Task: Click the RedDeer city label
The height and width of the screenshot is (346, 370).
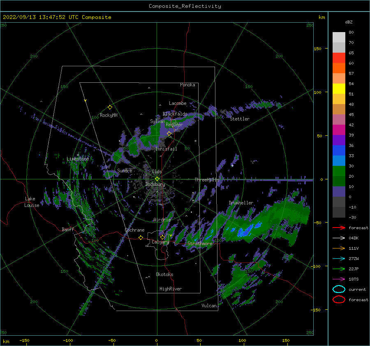Action: [174, 125]
